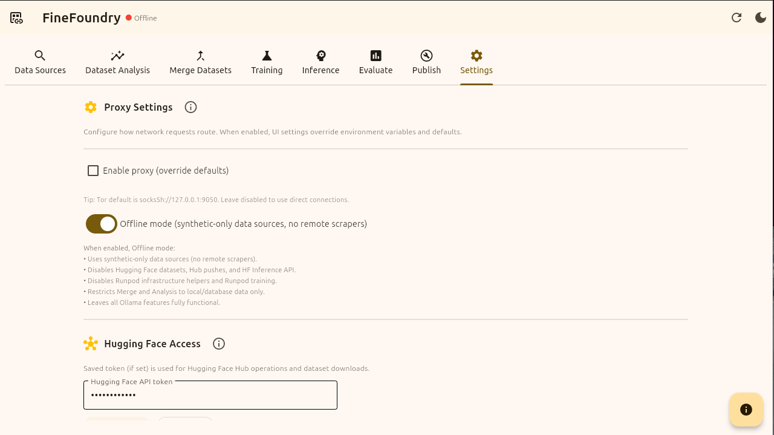Click the Inference head icon

(321, 56)
